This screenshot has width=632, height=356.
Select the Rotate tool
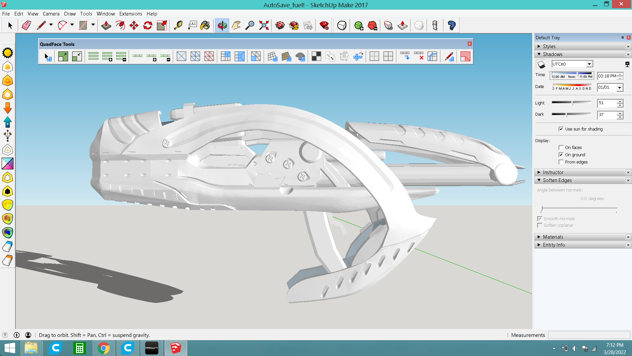click(148, 25)
